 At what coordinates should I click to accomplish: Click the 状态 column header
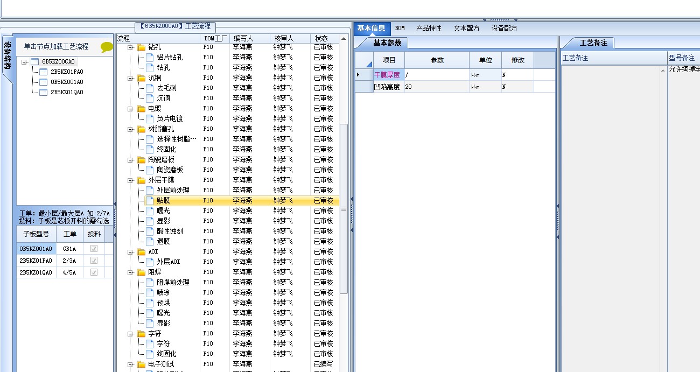coord(325,39)
